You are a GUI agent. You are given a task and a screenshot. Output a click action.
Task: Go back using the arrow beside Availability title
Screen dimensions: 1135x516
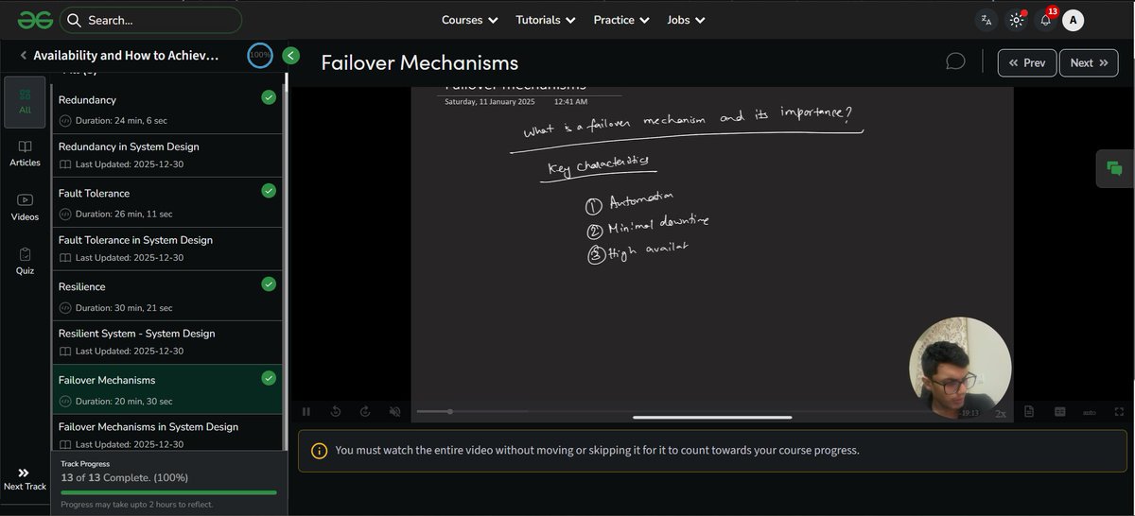point(23,56)
